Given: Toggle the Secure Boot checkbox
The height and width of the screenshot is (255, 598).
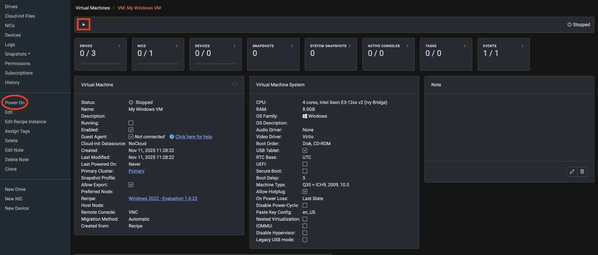Looking at the screenshot, I should coord(305,171).
